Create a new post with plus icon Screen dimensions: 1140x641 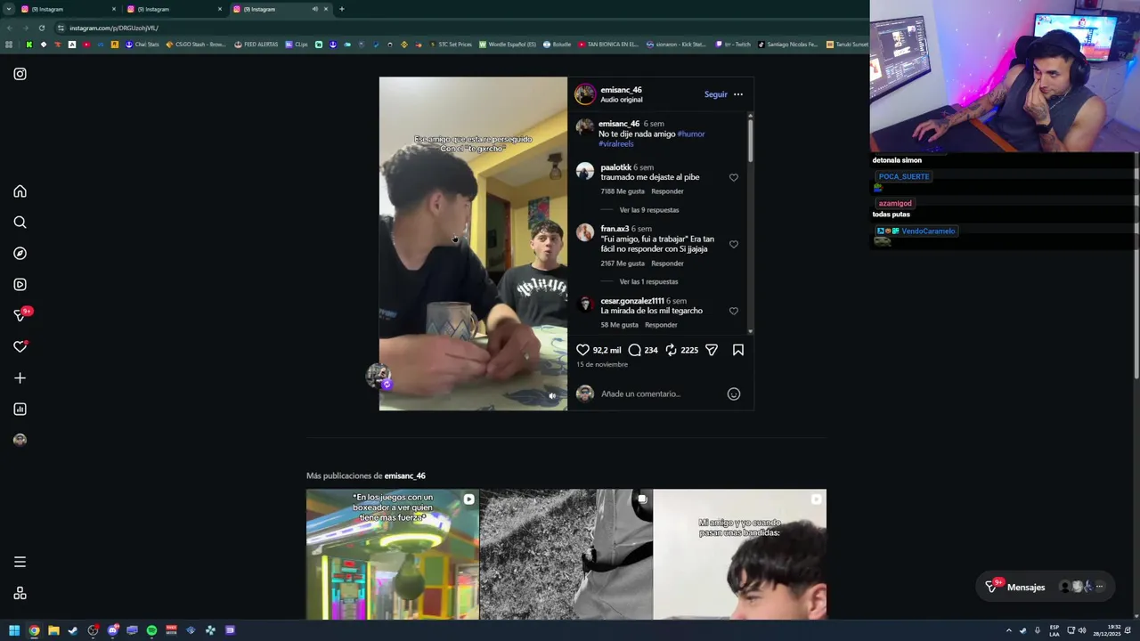tap(20, 378)
